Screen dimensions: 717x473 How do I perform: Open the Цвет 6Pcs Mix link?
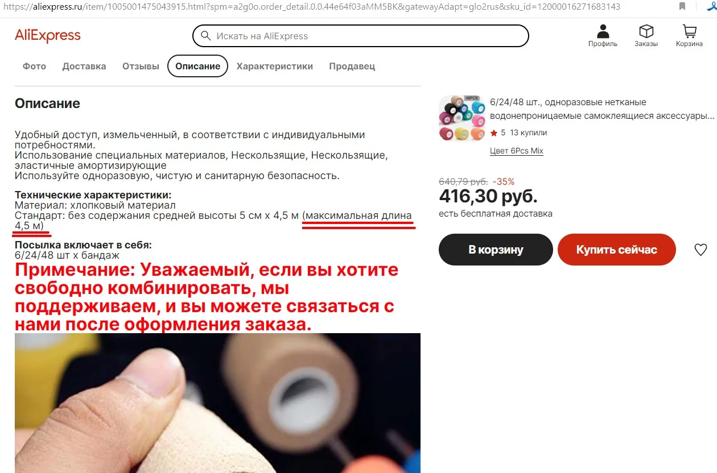517,151
